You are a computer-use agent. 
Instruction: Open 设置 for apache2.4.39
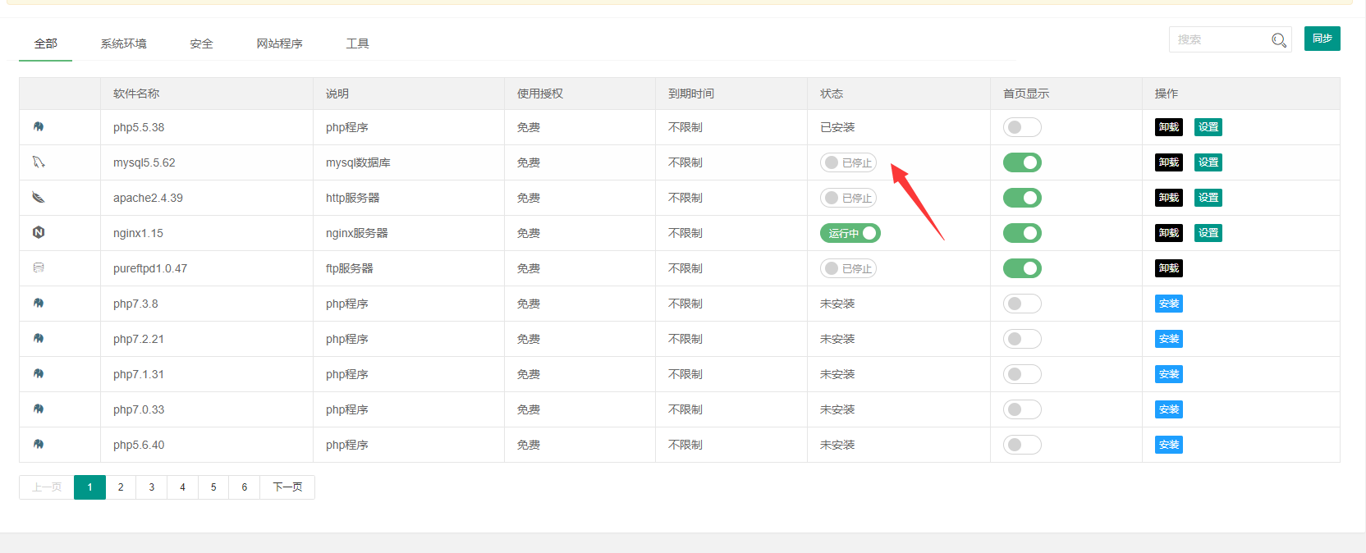pyautogui.click(x=1208, y=198)
